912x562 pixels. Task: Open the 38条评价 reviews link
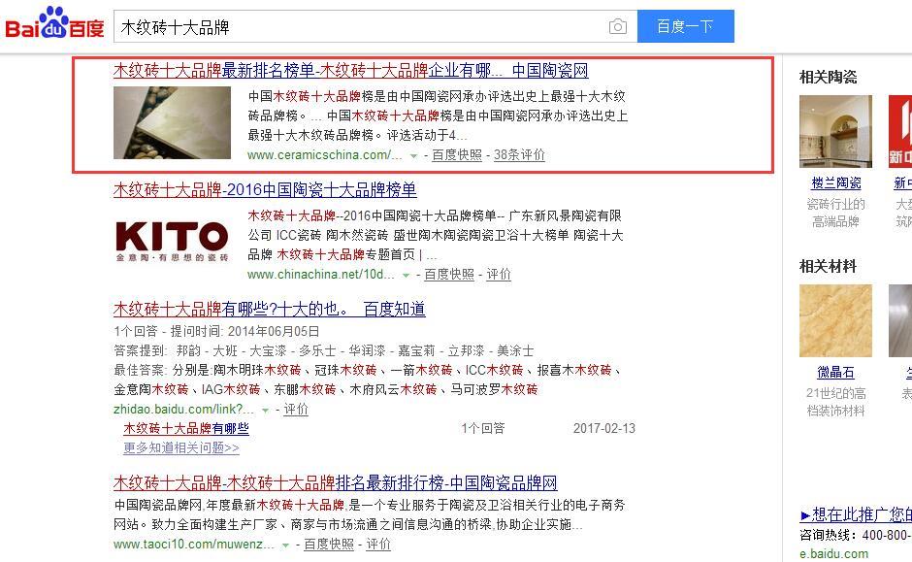519,154
